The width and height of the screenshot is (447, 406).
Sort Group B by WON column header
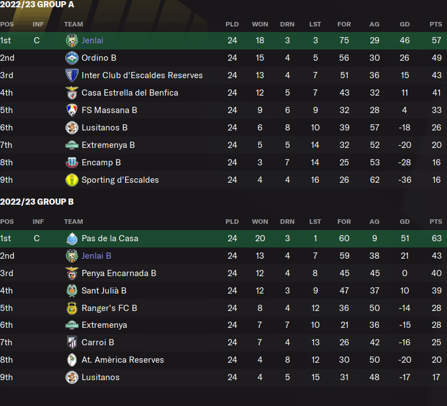pos(260,222)
